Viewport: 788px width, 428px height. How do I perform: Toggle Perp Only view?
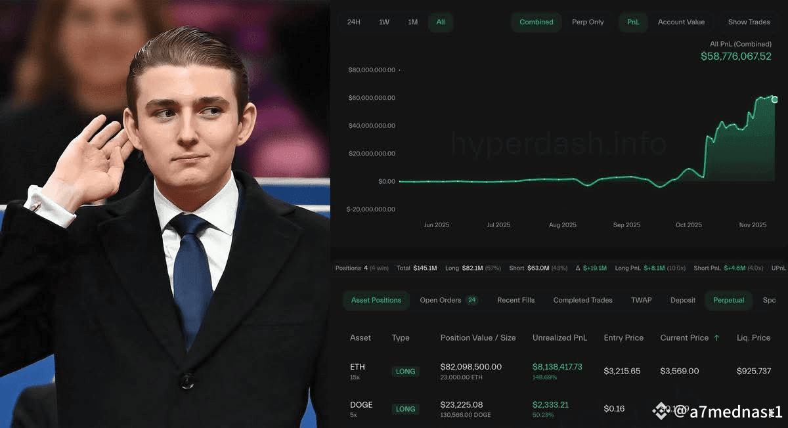(x=588, y=22)
